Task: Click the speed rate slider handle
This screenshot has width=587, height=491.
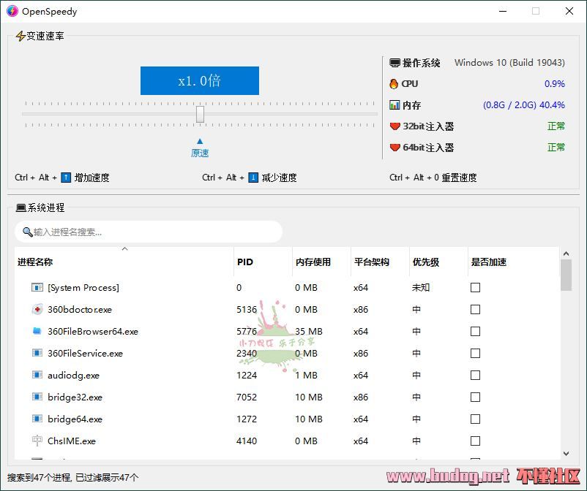Action: 200,114
